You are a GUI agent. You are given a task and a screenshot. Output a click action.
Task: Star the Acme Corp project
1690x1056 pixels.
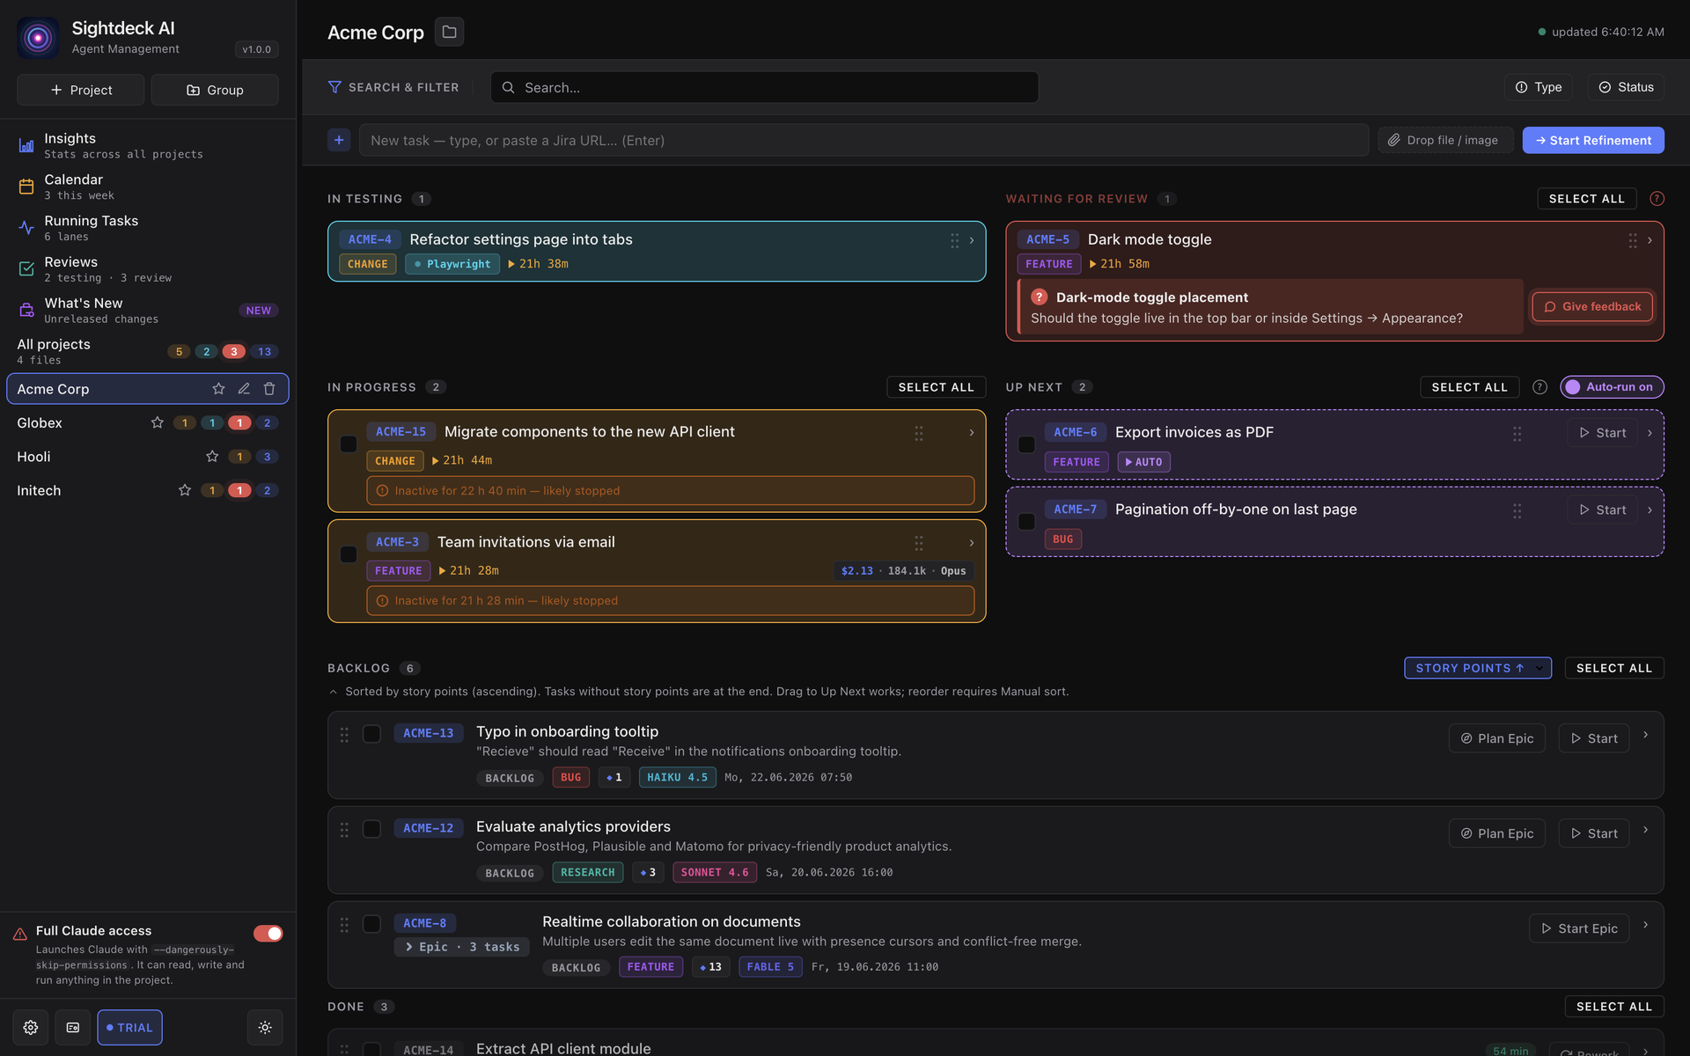[218, 389]
